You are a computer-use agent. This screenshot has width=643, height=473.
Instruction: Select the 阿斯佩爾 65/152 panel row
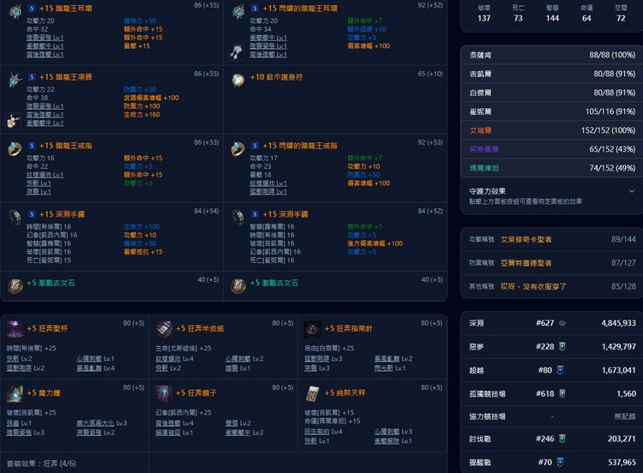click(x=552, y=149)
